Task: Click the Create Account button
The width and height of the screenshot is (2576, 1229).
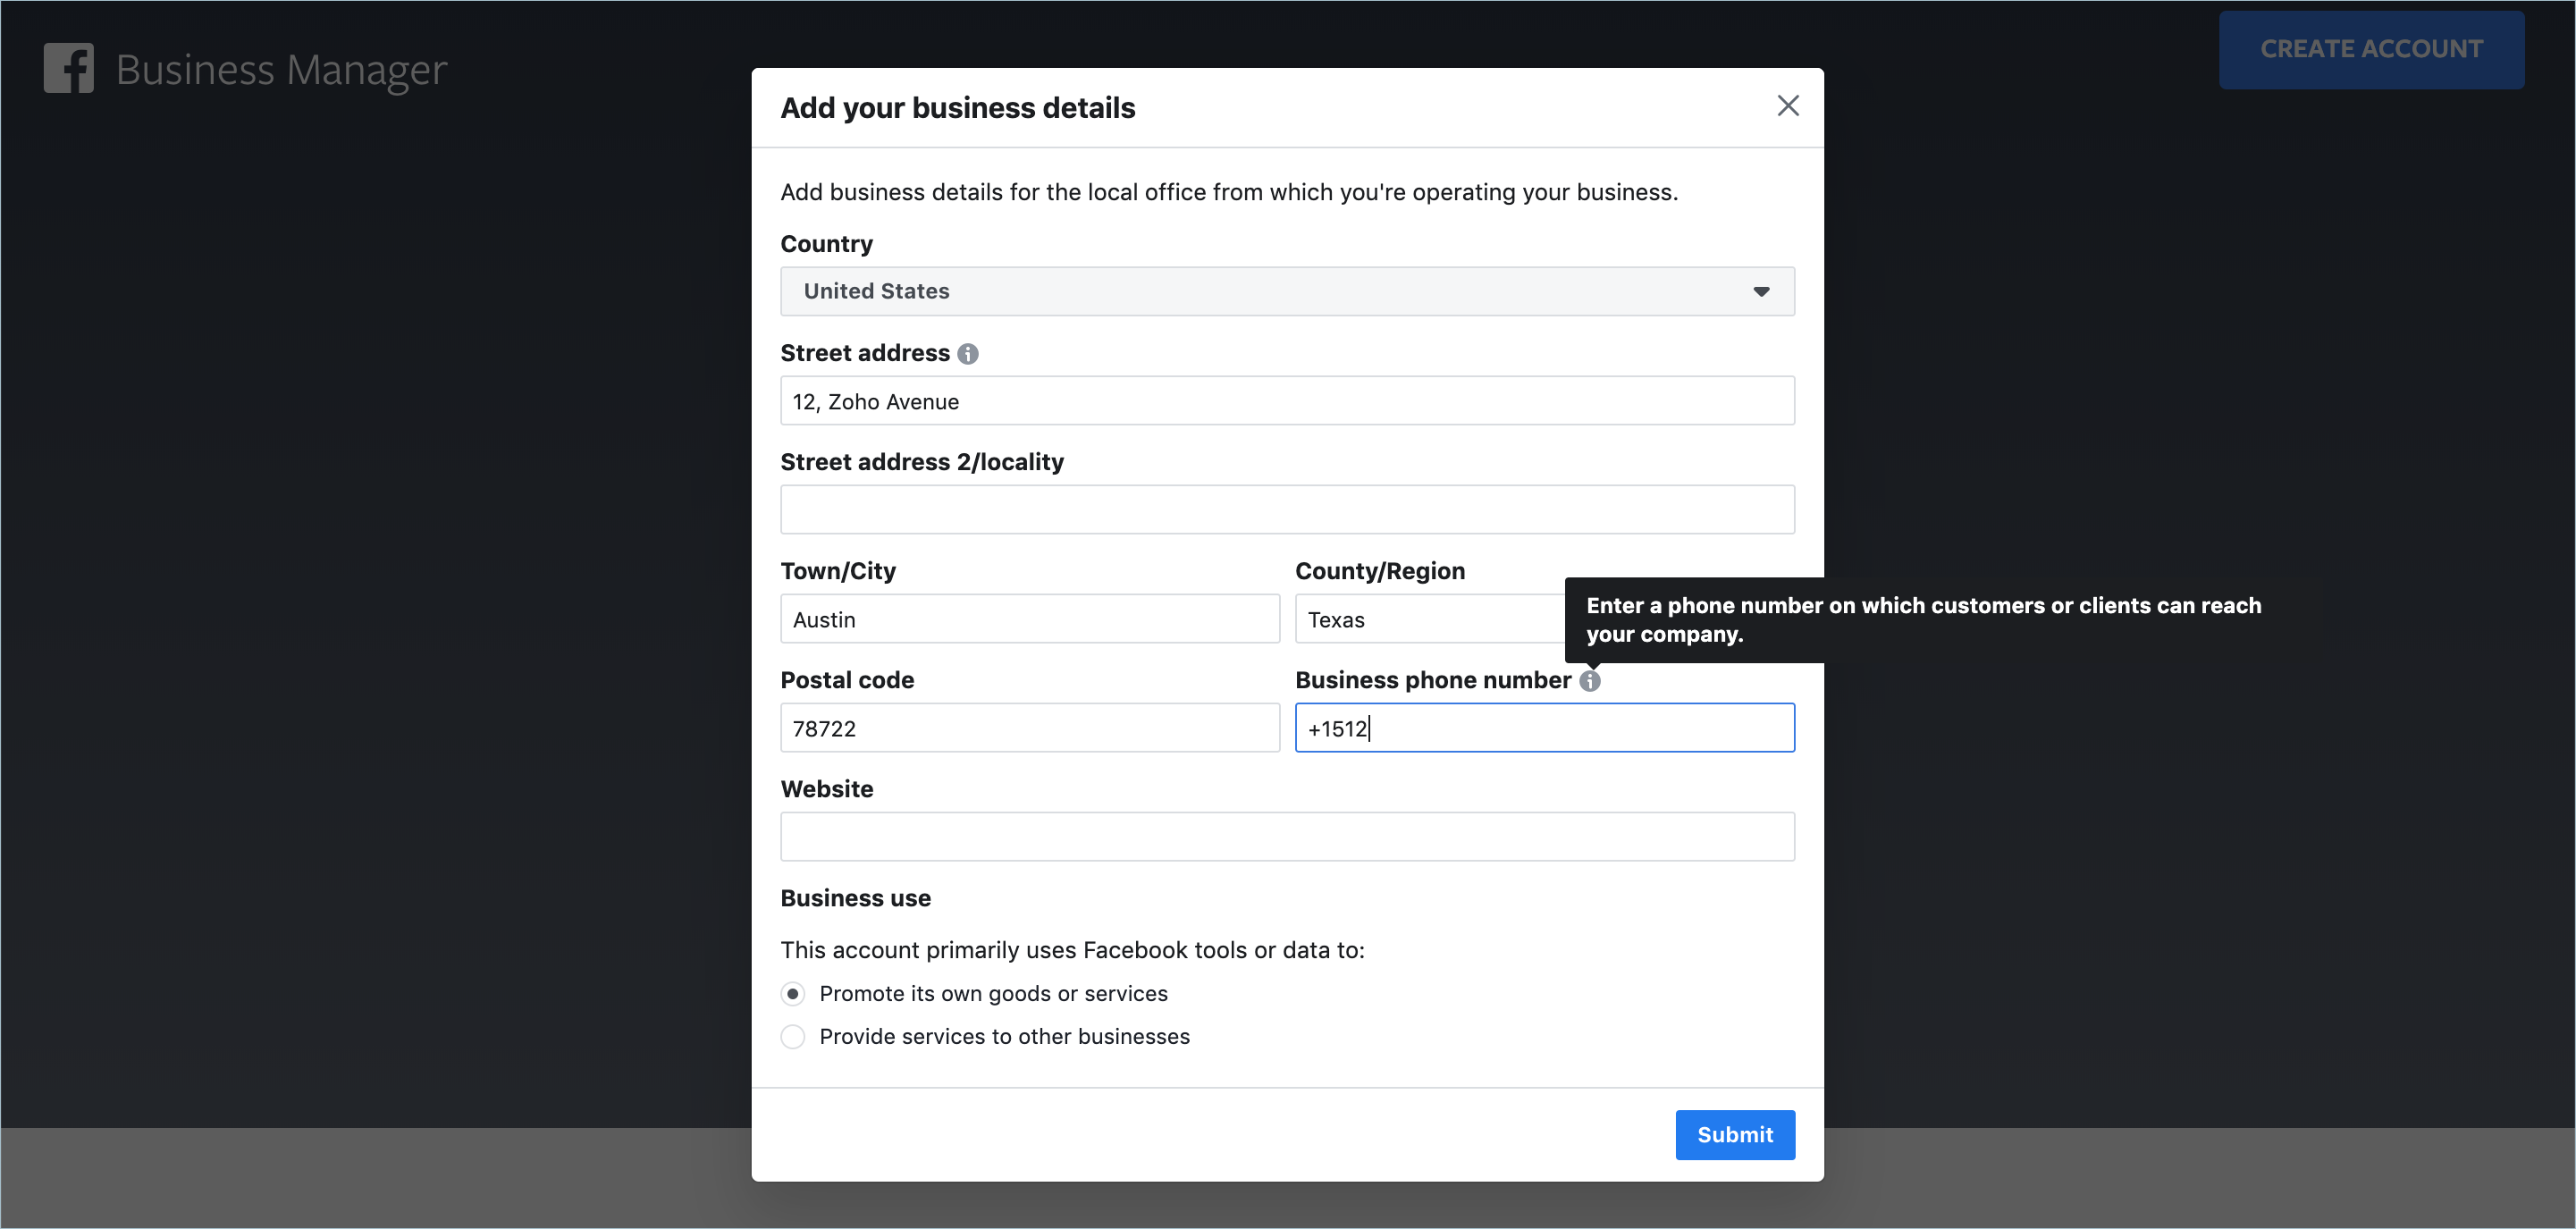Action: click(2370, 49)
